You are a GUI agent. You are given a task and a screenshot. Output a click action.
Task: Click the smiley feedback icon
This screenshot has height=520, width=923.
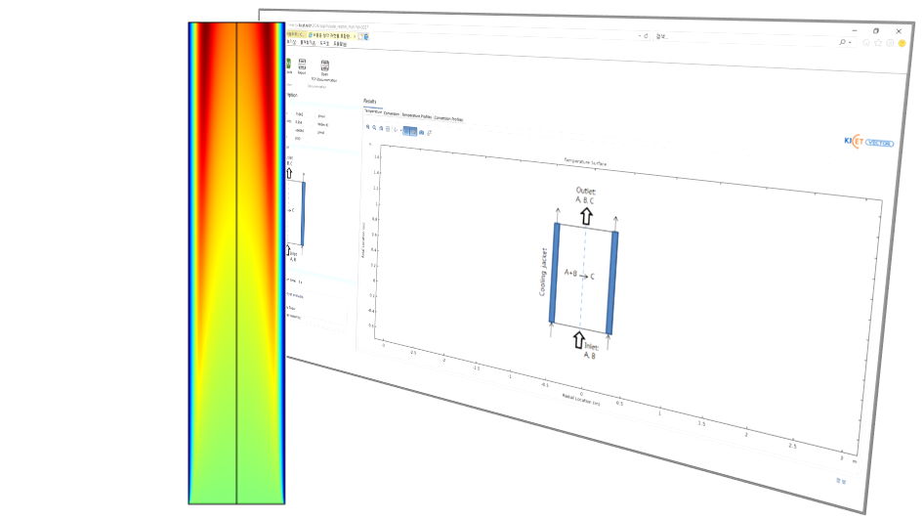coord(902,43)
